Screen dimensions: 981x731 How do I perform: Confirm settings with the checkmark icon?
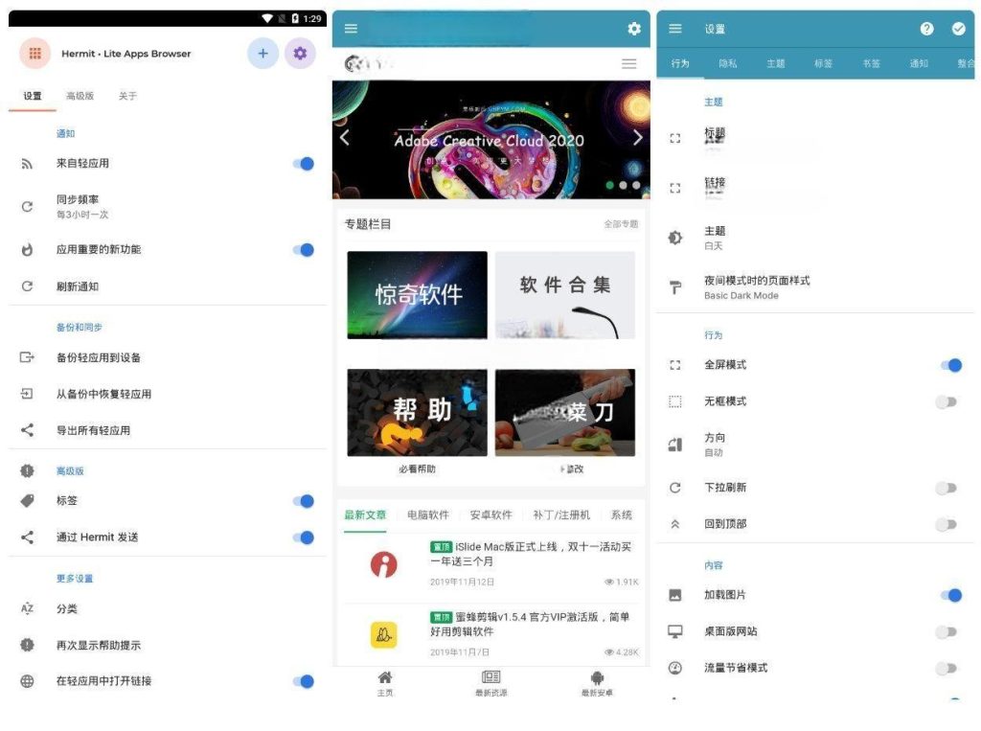(x=958, y=28)
